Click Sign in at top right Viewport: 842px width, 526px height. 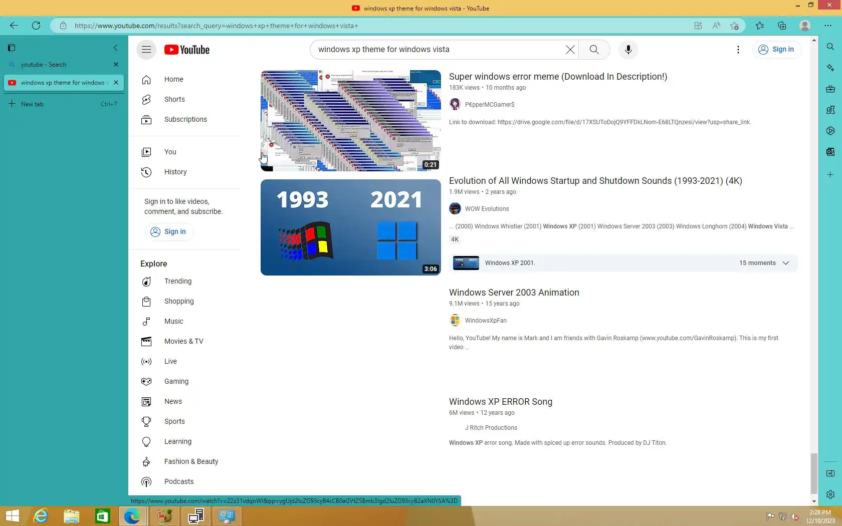point(776,50)
